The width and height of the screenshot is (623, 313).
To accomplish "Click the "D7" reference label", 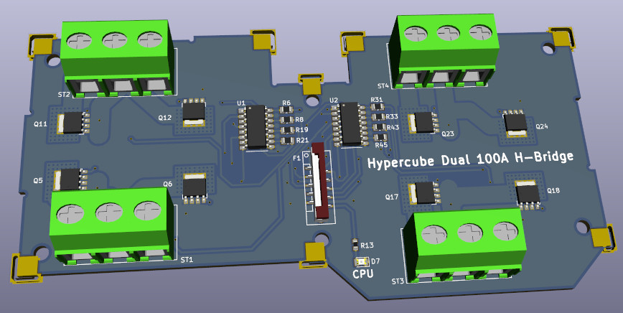I will (375, 261).
